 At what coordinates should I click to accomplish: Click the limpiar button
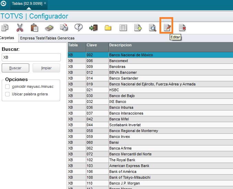[x=46, y=68]
